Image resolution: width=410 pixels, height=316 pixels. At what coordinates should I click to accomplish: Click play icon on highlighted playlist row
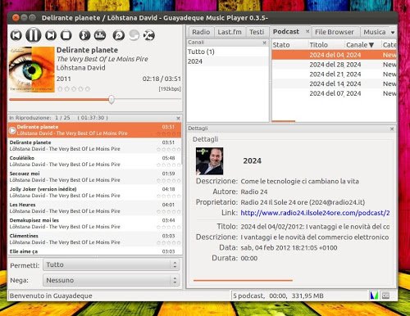[x=12, y=130]
